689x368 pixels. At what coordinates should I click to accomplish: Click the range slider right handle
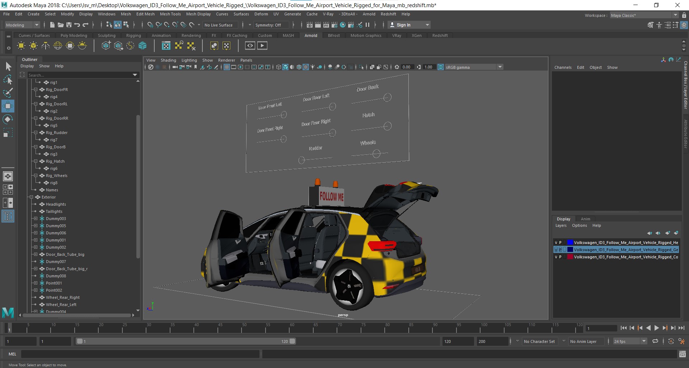click(292, 341)
